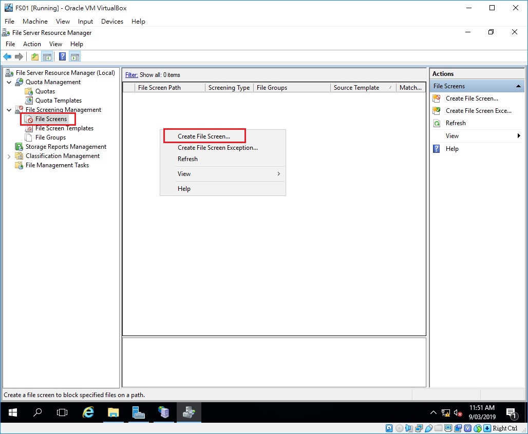Select Create File Screen from the context menu
Image resolution: width=528 pixels, height=434 pixels.
(204, 135)
